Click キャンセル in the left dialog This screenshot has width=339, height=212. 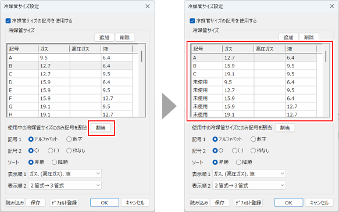pyautogui.click(x=135, y=203)
